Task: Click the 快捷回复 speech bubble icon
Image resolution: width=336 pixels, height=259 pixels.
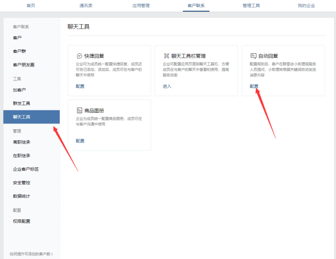Action: [79, 56]
